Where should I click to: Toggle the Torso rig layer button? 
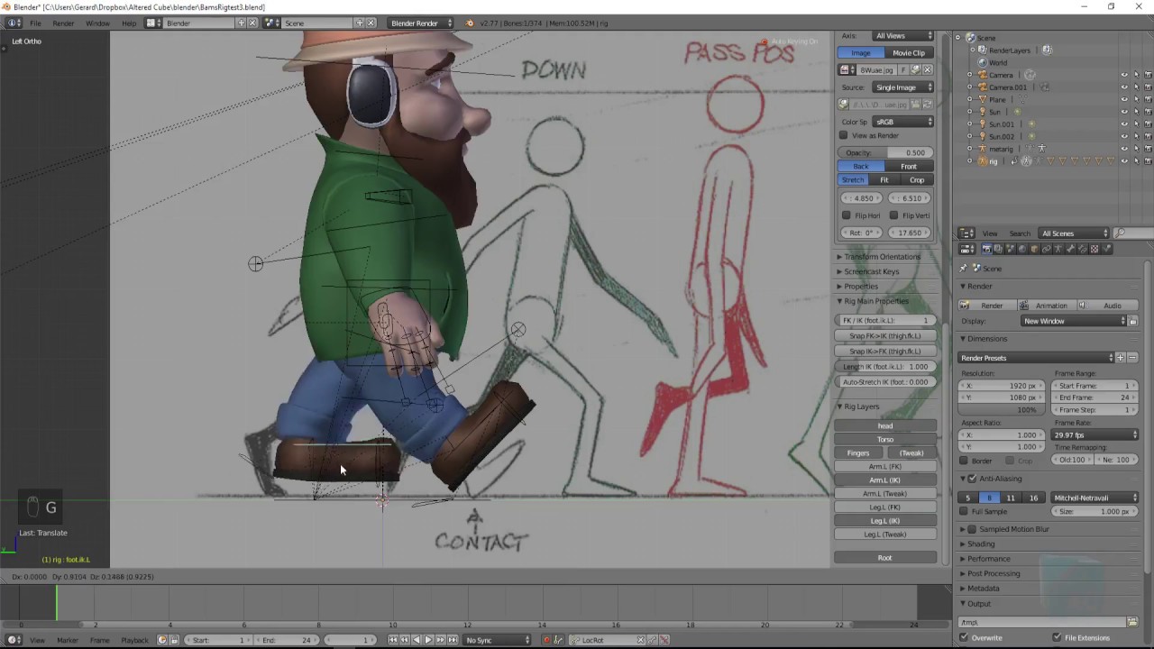884,439
